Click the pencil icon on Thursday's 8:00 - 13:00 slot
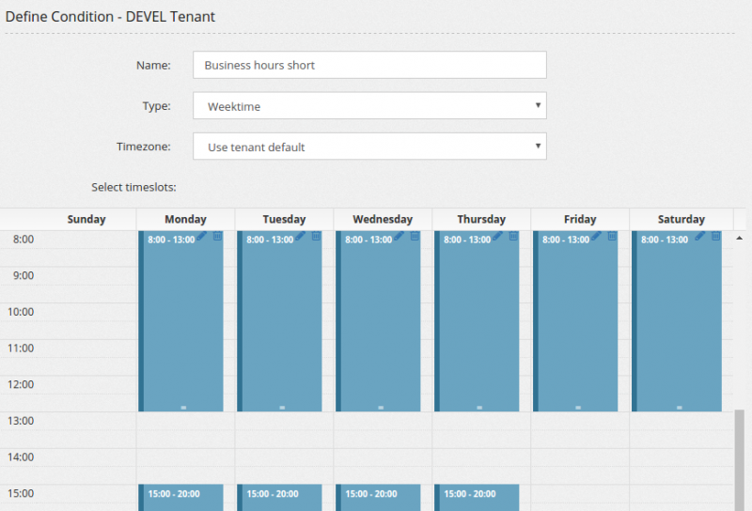The height and width of the screenshot is (511, 752). tap(498, 237)
